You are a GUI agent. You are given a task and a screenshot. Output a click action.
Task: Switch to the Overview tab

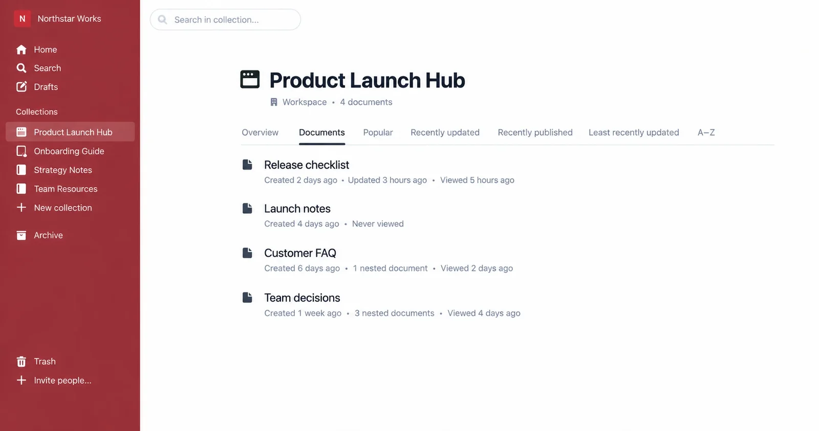coord(260,132)
